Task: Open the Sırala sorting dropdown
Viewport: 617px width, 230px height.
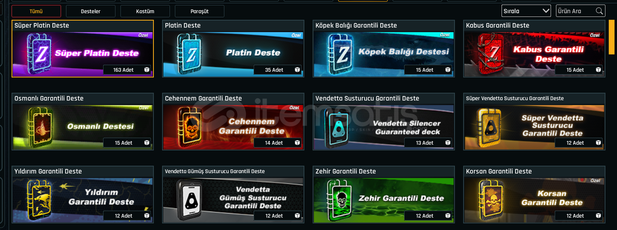Action: pos(526,11)
